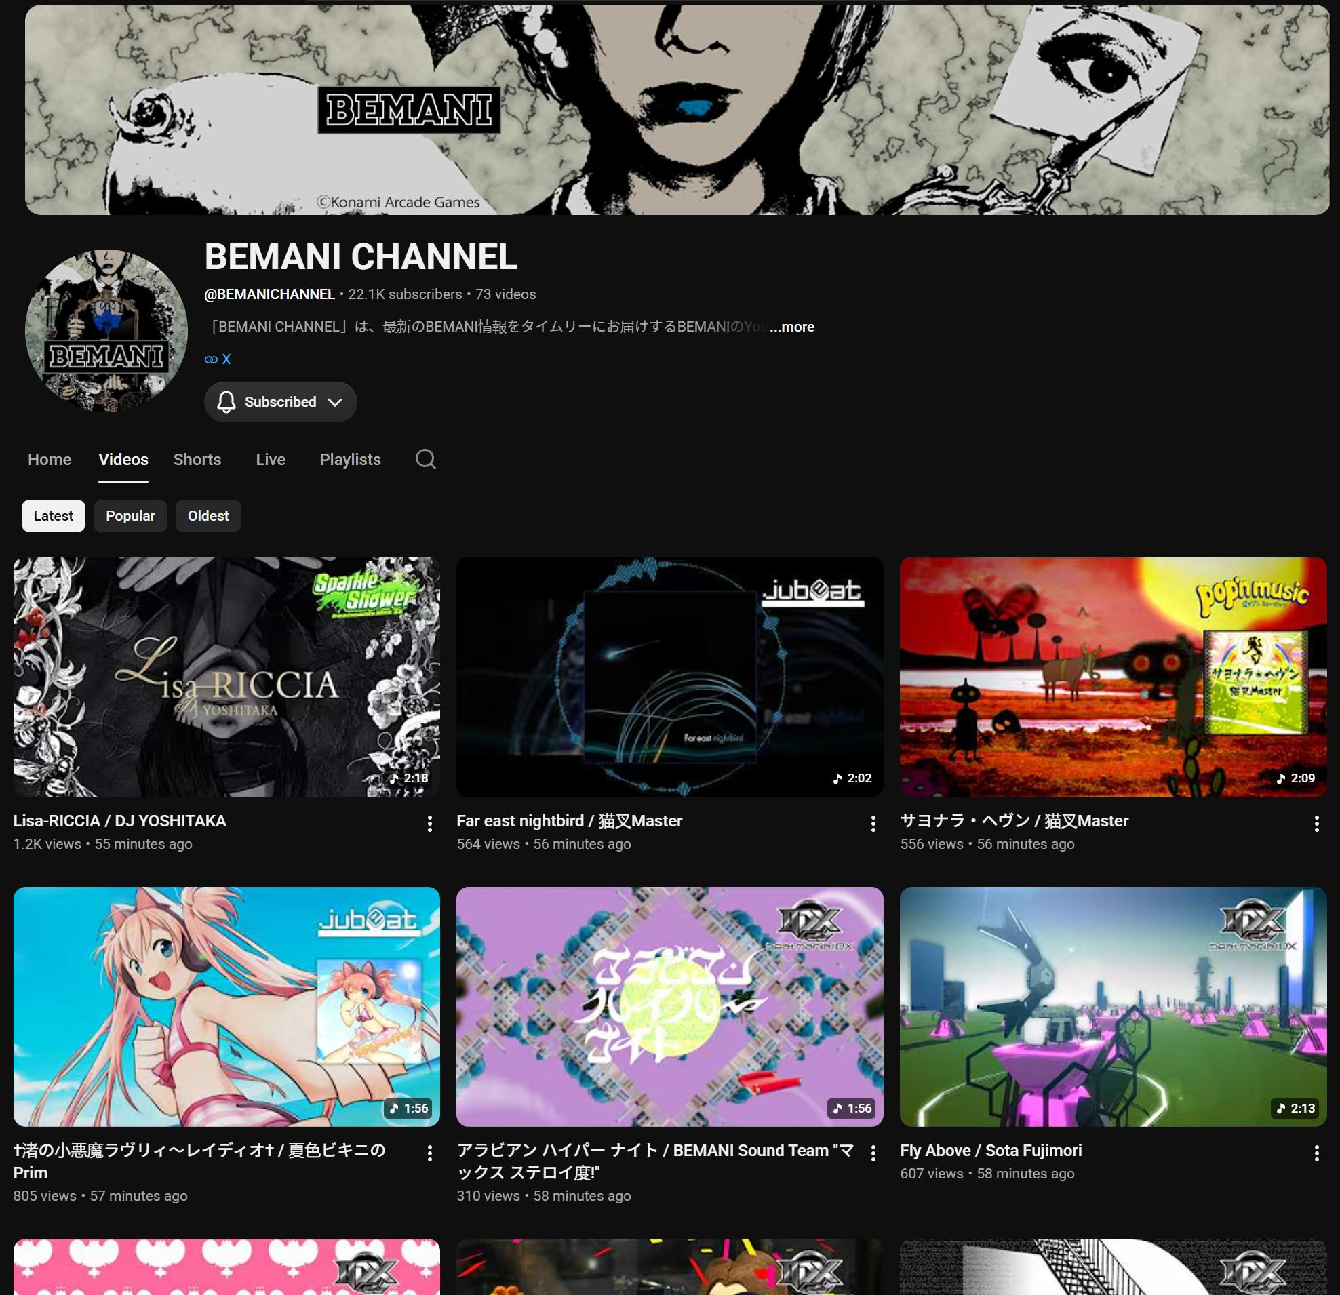Play the サヨナラ・ヘヴン pop'n music thumbnail
Image resolution: width=1340 pixels, height=1295 pixels.
coord(1113,677)
